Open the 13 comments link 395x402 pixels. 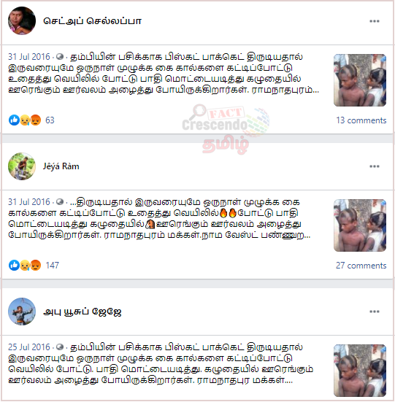pyautogui.click(x=361, y=120)
